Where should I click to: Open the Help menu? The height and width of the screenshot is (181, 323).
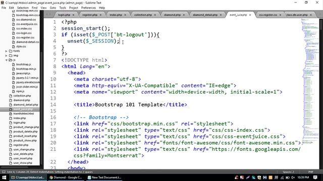click(x=102, y=8)
